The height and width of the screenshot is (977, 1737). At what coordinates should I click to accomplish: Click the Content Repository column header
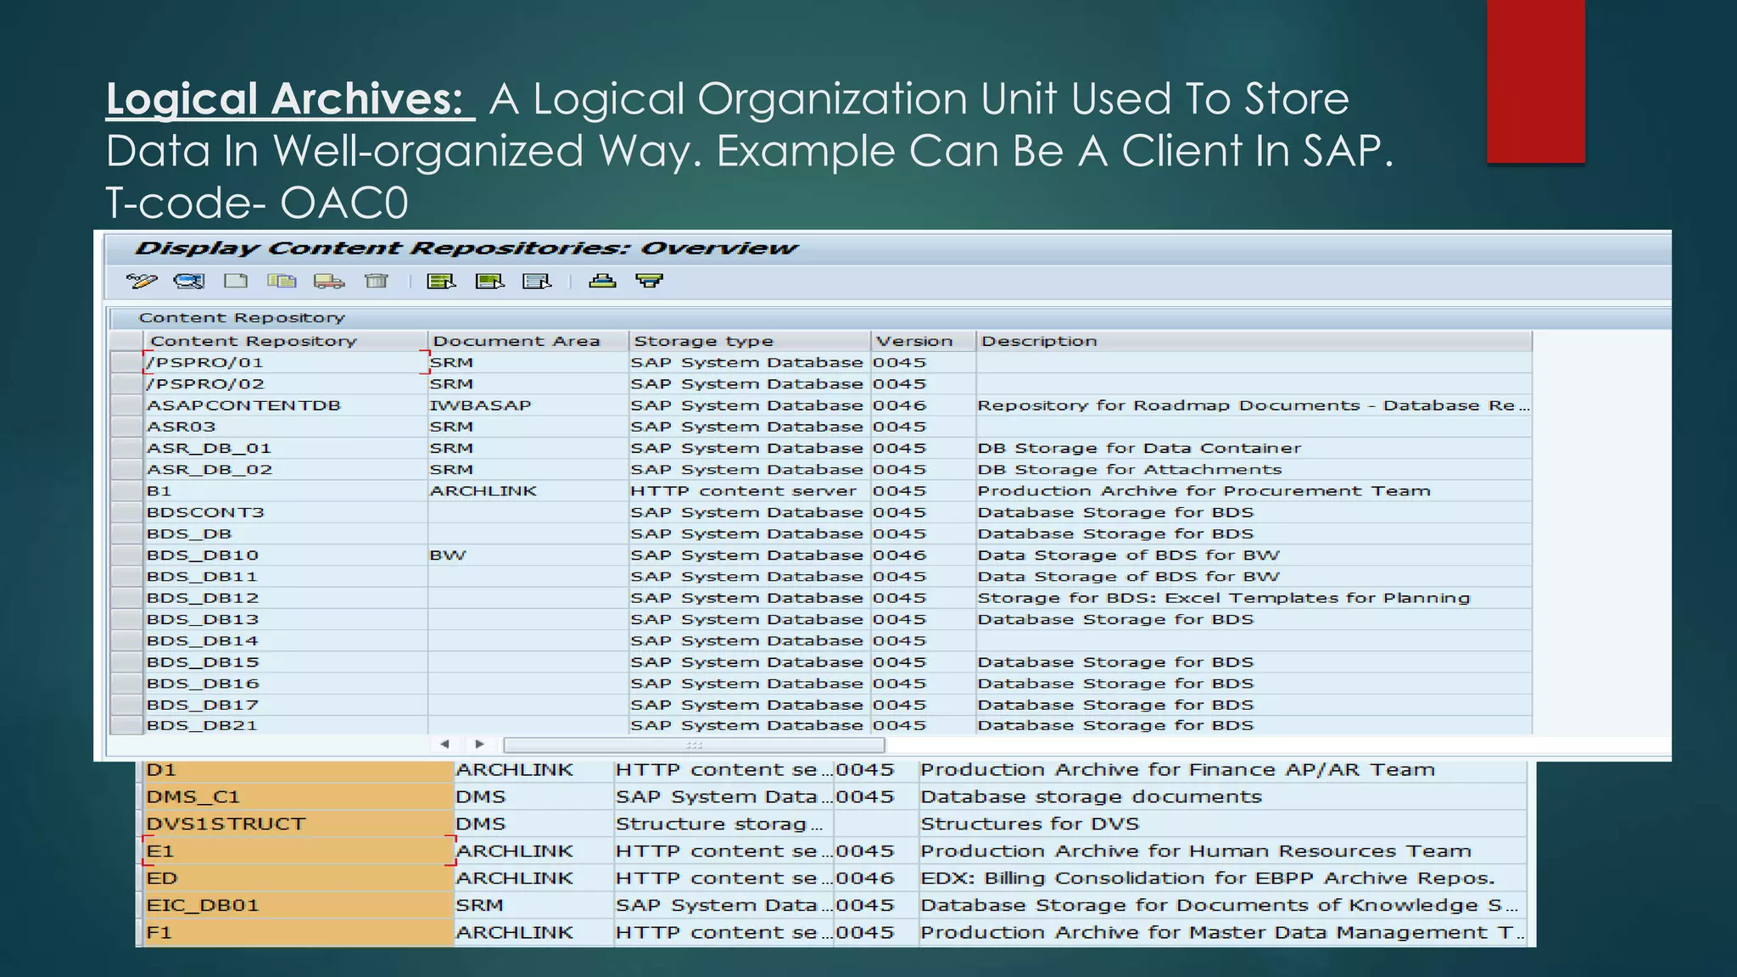click(x=286, y=341)
